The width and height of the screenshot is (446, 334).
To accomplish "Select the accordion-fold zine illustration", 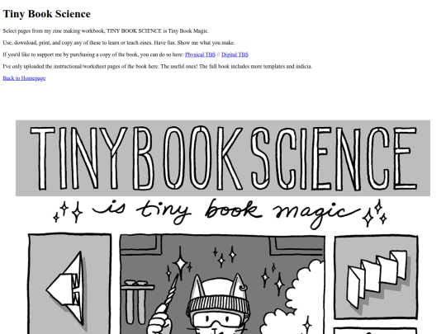I will (x=377, y=280).
